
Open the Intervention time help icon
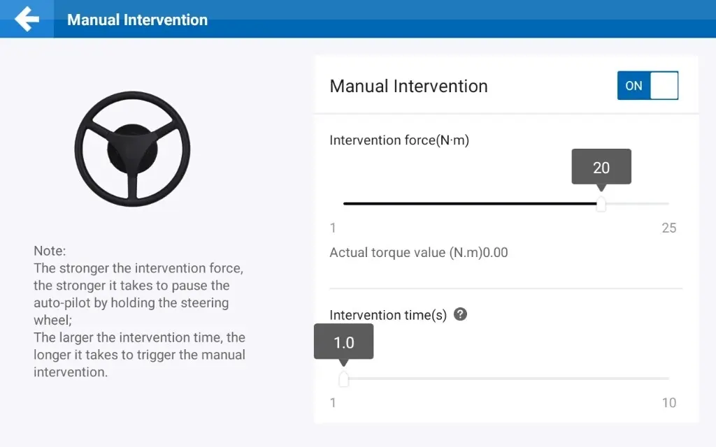460,314
